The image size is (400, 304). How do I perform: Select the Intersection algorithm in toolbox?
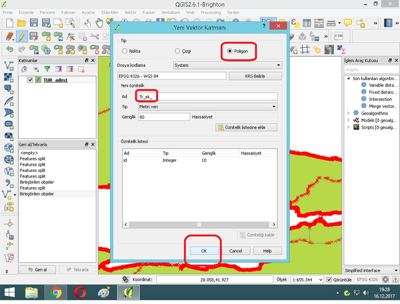click(380, 99)
